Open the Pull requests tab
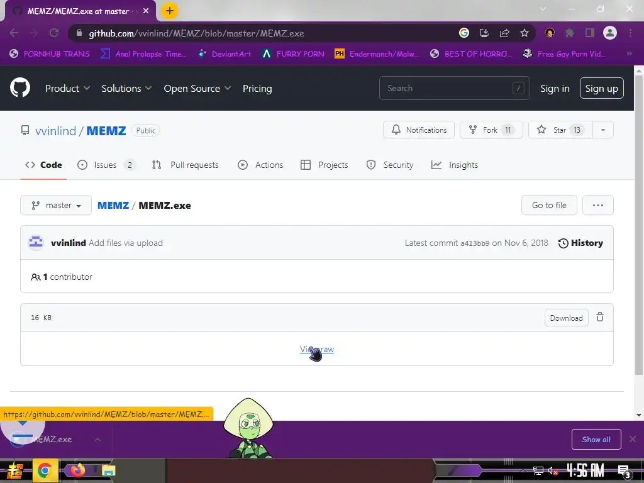 186,165
